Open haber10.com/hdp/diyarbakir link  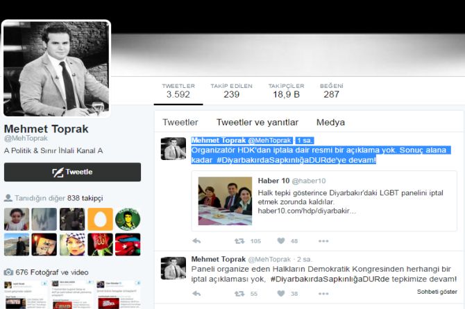307,211
